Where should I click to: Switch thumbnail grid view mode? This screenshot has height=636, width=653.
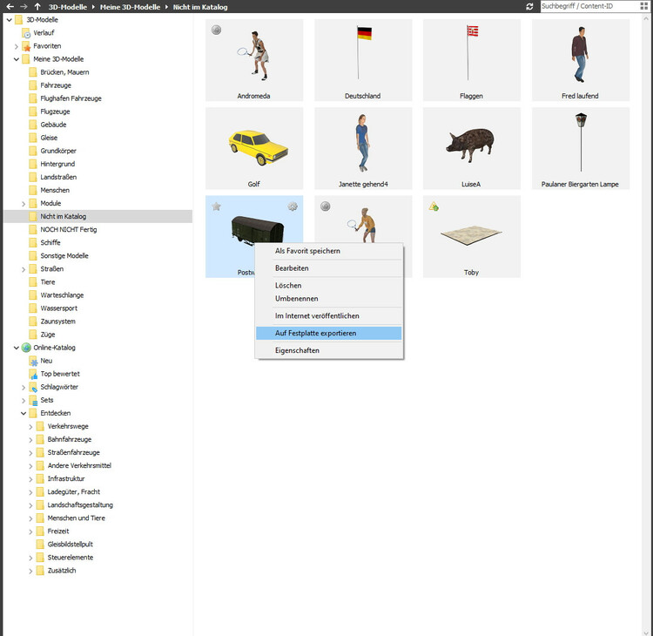click(x=643, y=6)
